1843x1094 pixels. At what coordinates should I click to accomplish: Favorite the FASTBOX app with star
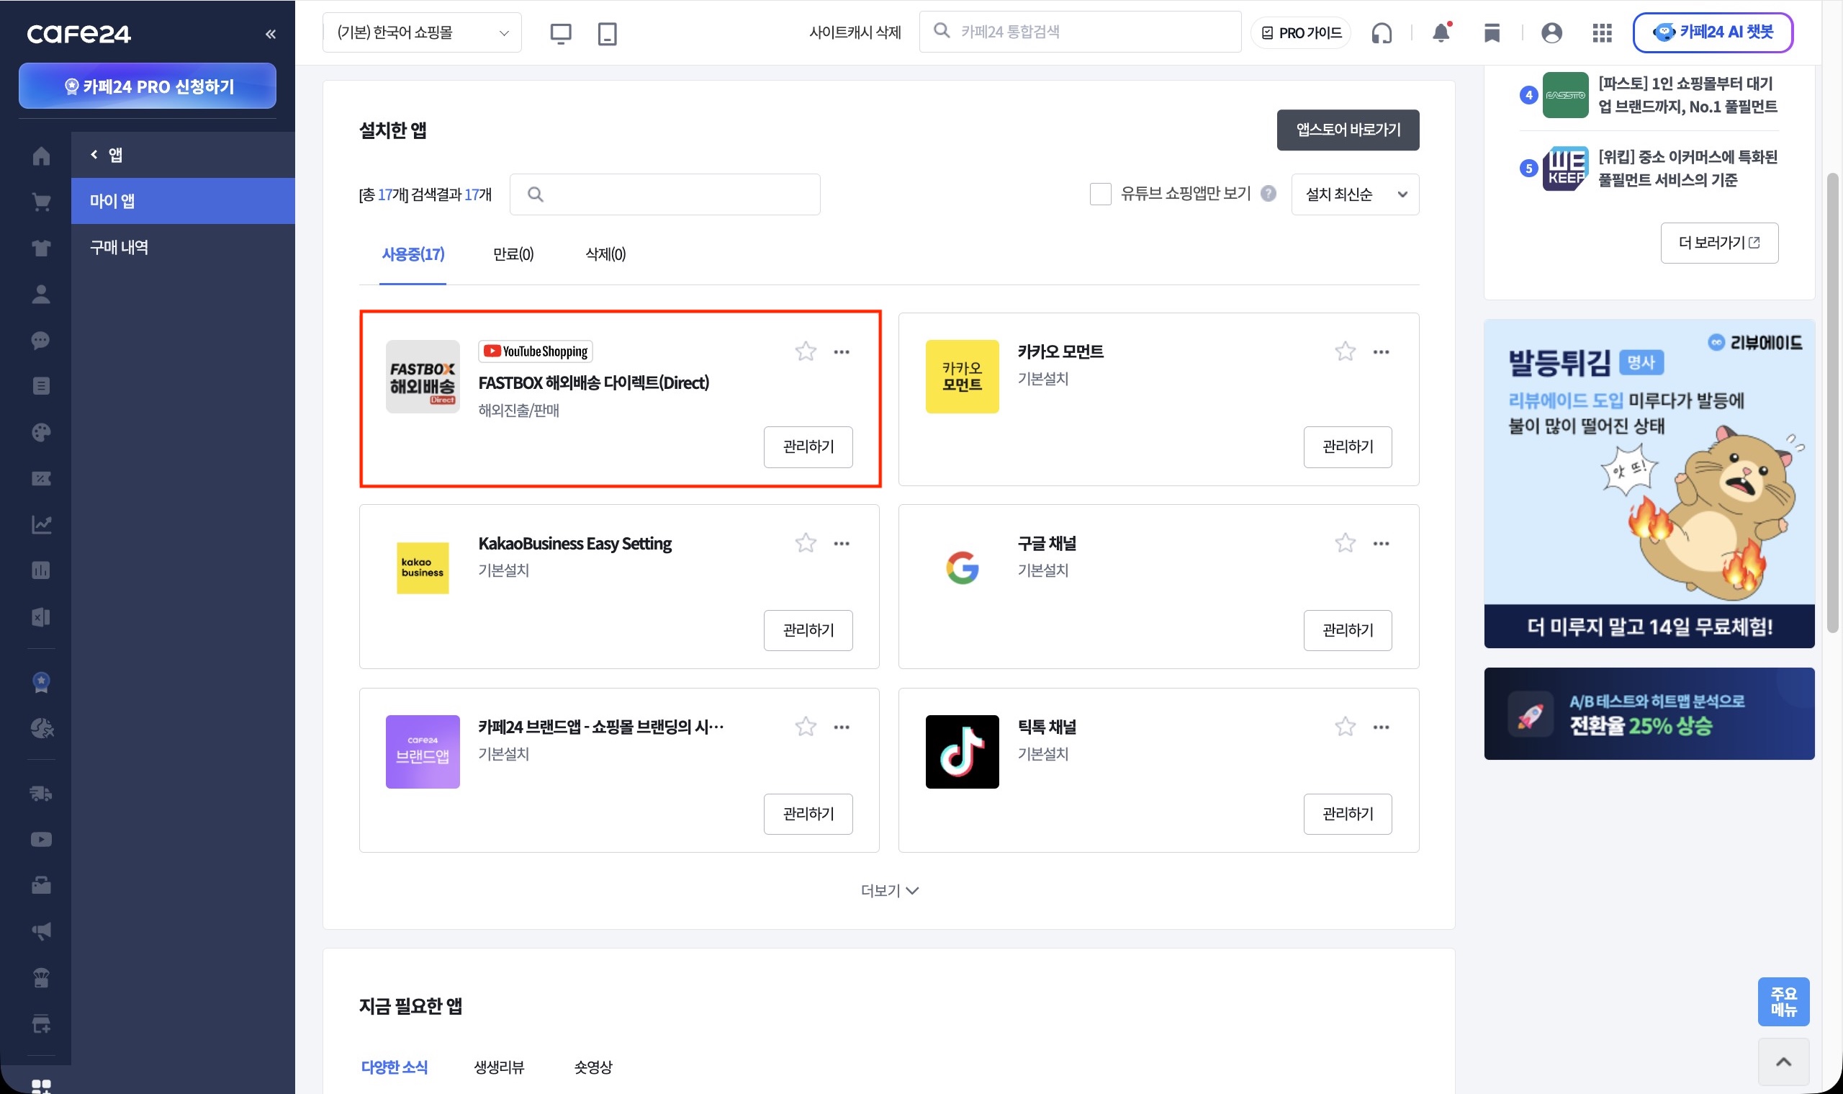point(806,351)
